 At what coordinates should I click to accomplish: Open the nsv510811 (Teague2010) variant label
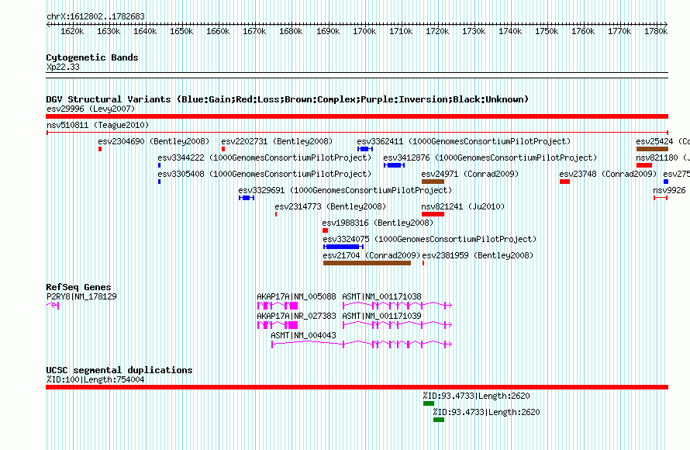coord(98,125)
